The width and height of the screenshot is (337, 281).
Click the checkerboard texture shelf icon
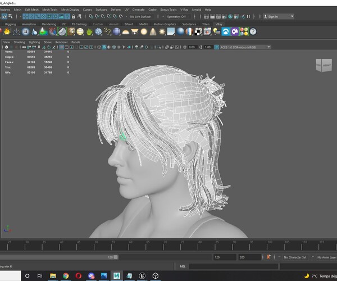198,31
